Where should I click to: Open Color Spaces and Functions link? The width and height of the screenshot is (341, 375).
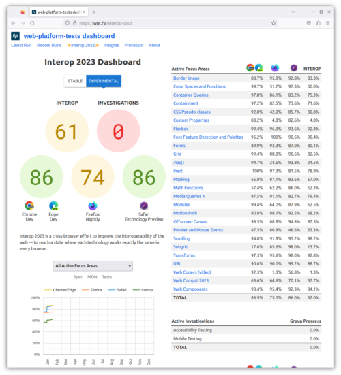199,86
